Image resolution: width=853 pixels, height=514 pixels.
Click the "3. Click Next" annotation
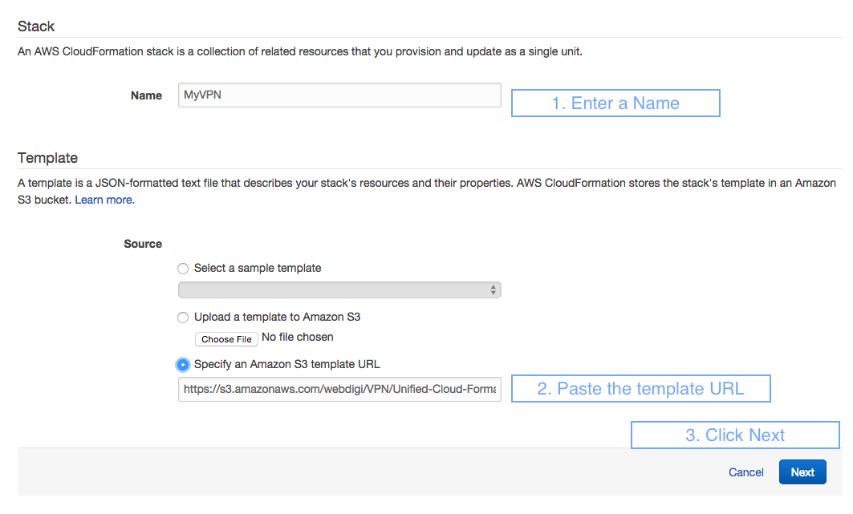[734, 435]
